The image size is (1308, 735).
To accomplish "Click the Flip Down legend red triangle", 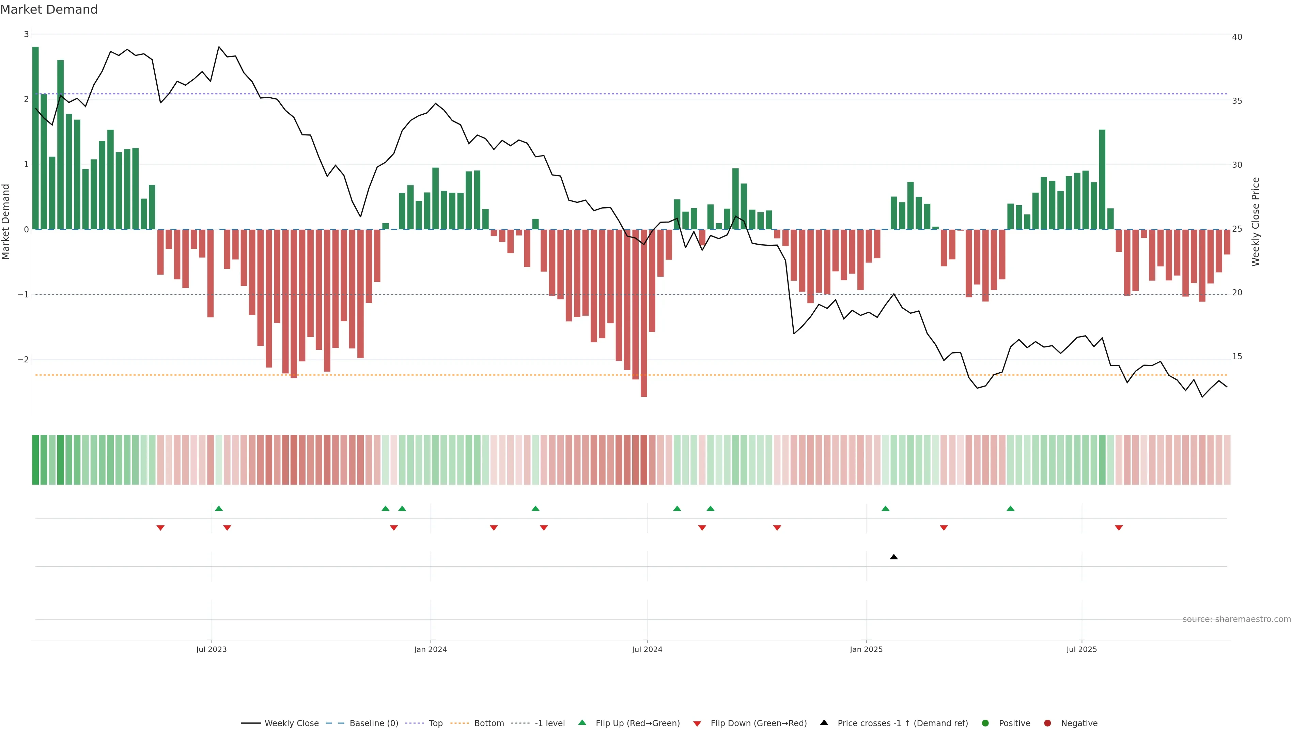I will click(x=697, y=723).
